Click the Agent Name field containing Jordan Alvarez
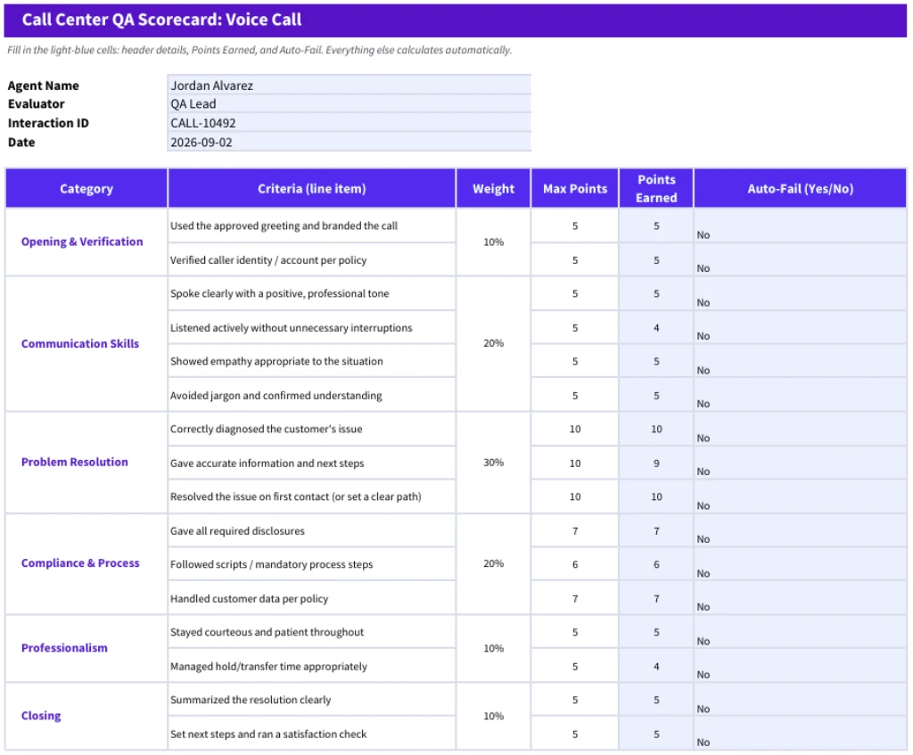The height and width of the screenshot is (755, 913). pyautogui.click(x=349, y=85)
